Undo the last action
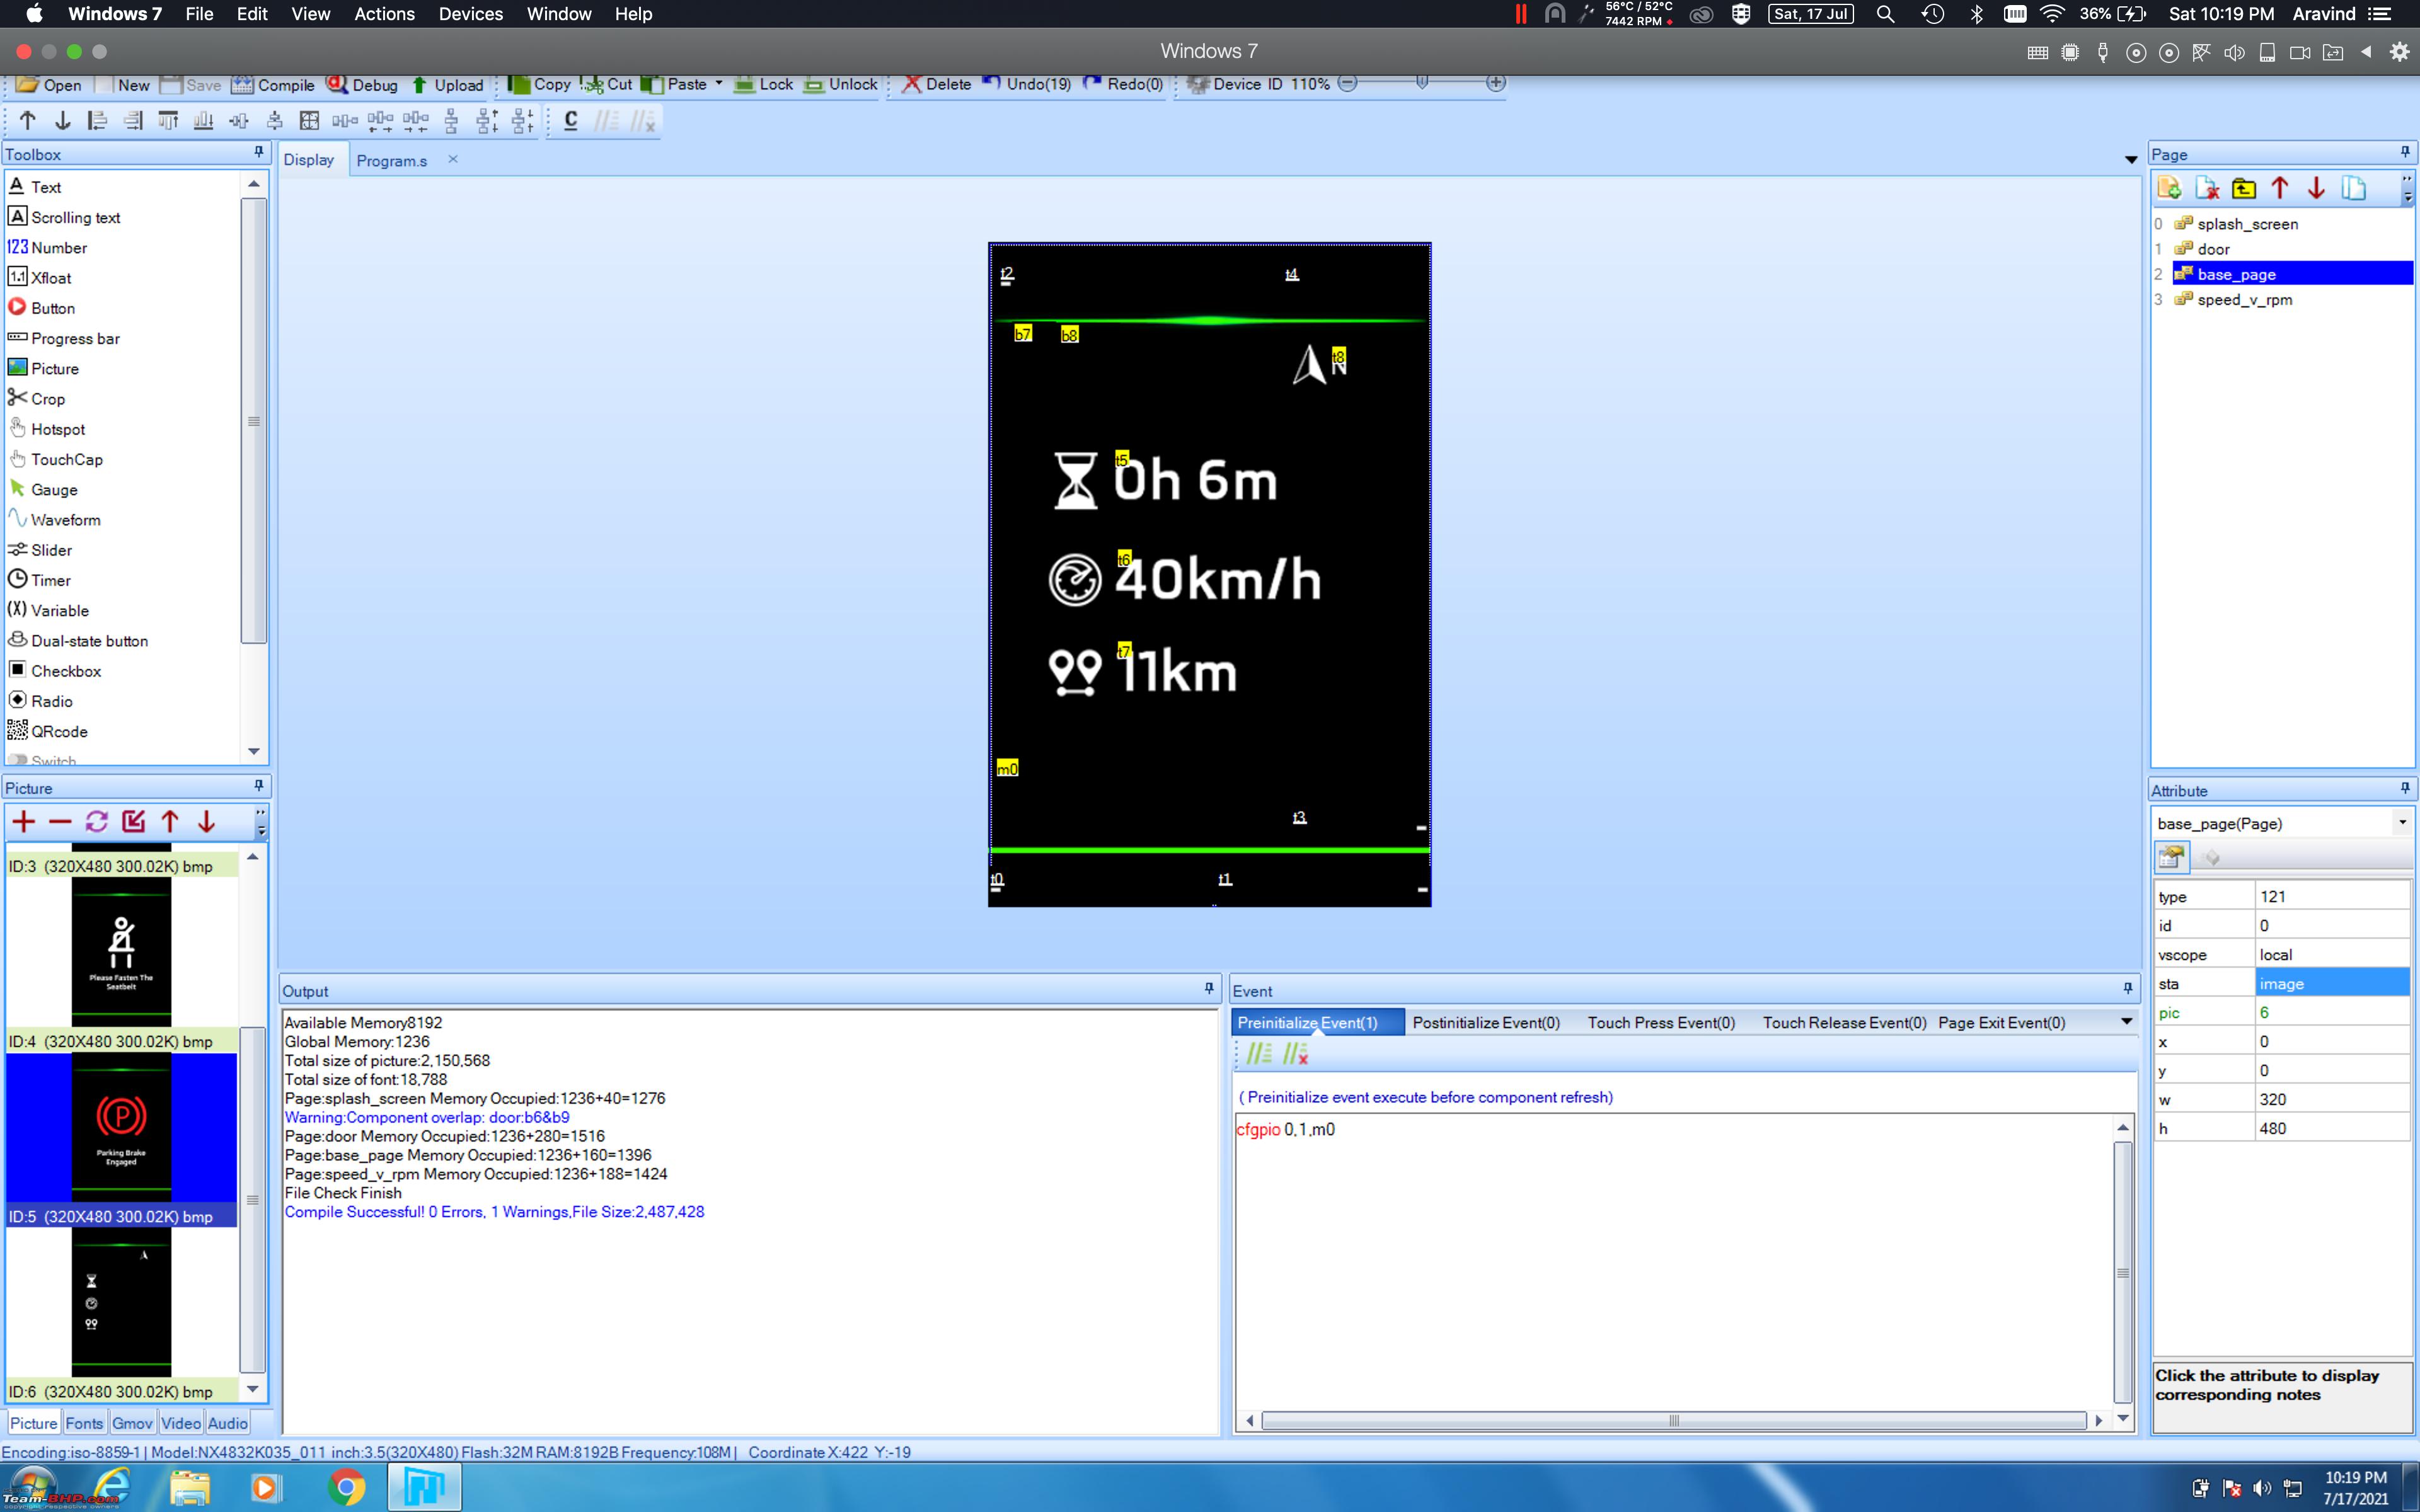The image size is (2420, 1512). (1027, 84)
